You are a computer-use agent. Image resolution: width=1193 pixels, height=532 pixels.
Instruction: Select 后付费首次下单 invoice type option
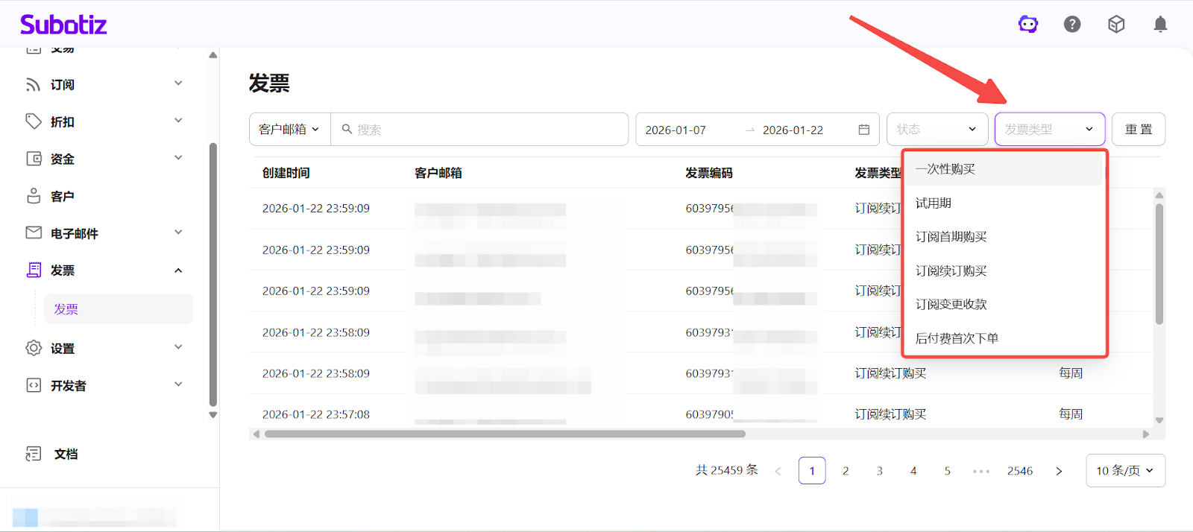tap(957, 338)
